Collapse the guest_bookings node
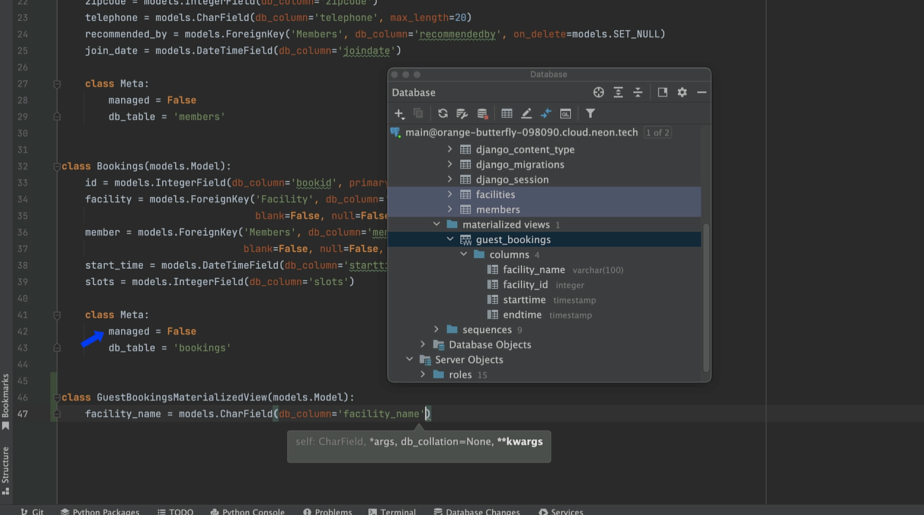 coord(450,239)
